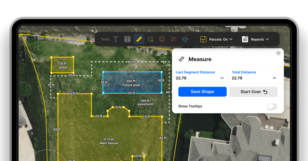Open the Parcels: On dropdown

221,39
